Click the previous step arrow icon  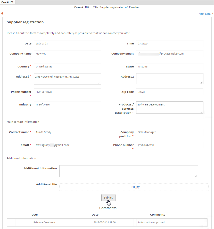pyautogui.click(x=2, y=13)
